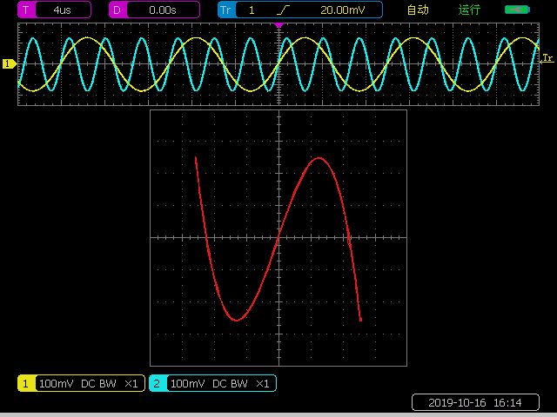Viewport: 557px width, 417px height.
Task: Click the Tr trigger level marker
Action: click(x=547, y=58)
